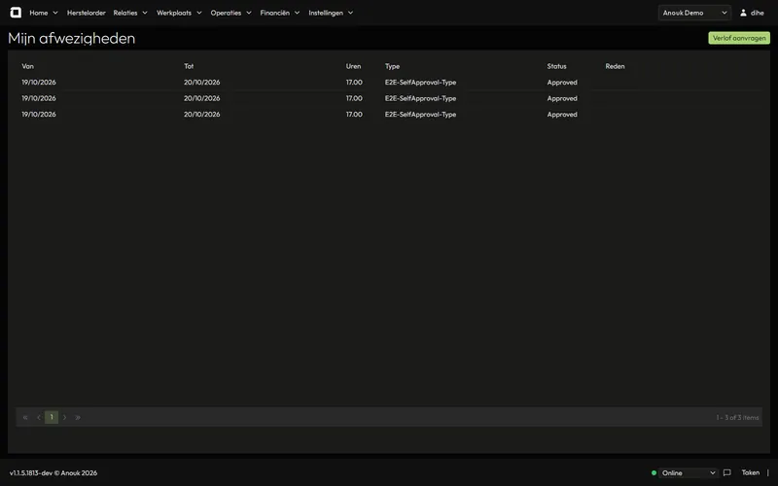The height and width of the screenshot is (486, 778).
Task: Click the dihe username
Action: [758, 13]
